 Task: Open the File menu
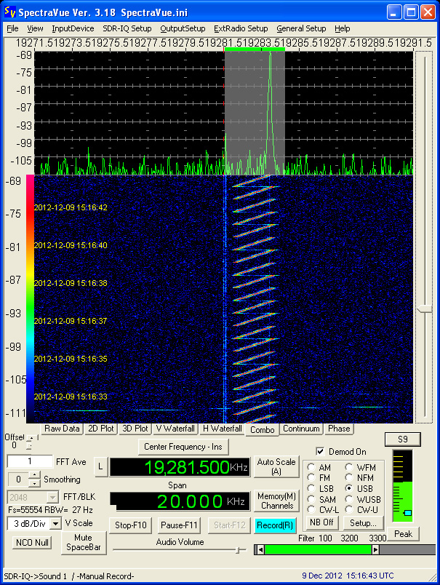12,28
